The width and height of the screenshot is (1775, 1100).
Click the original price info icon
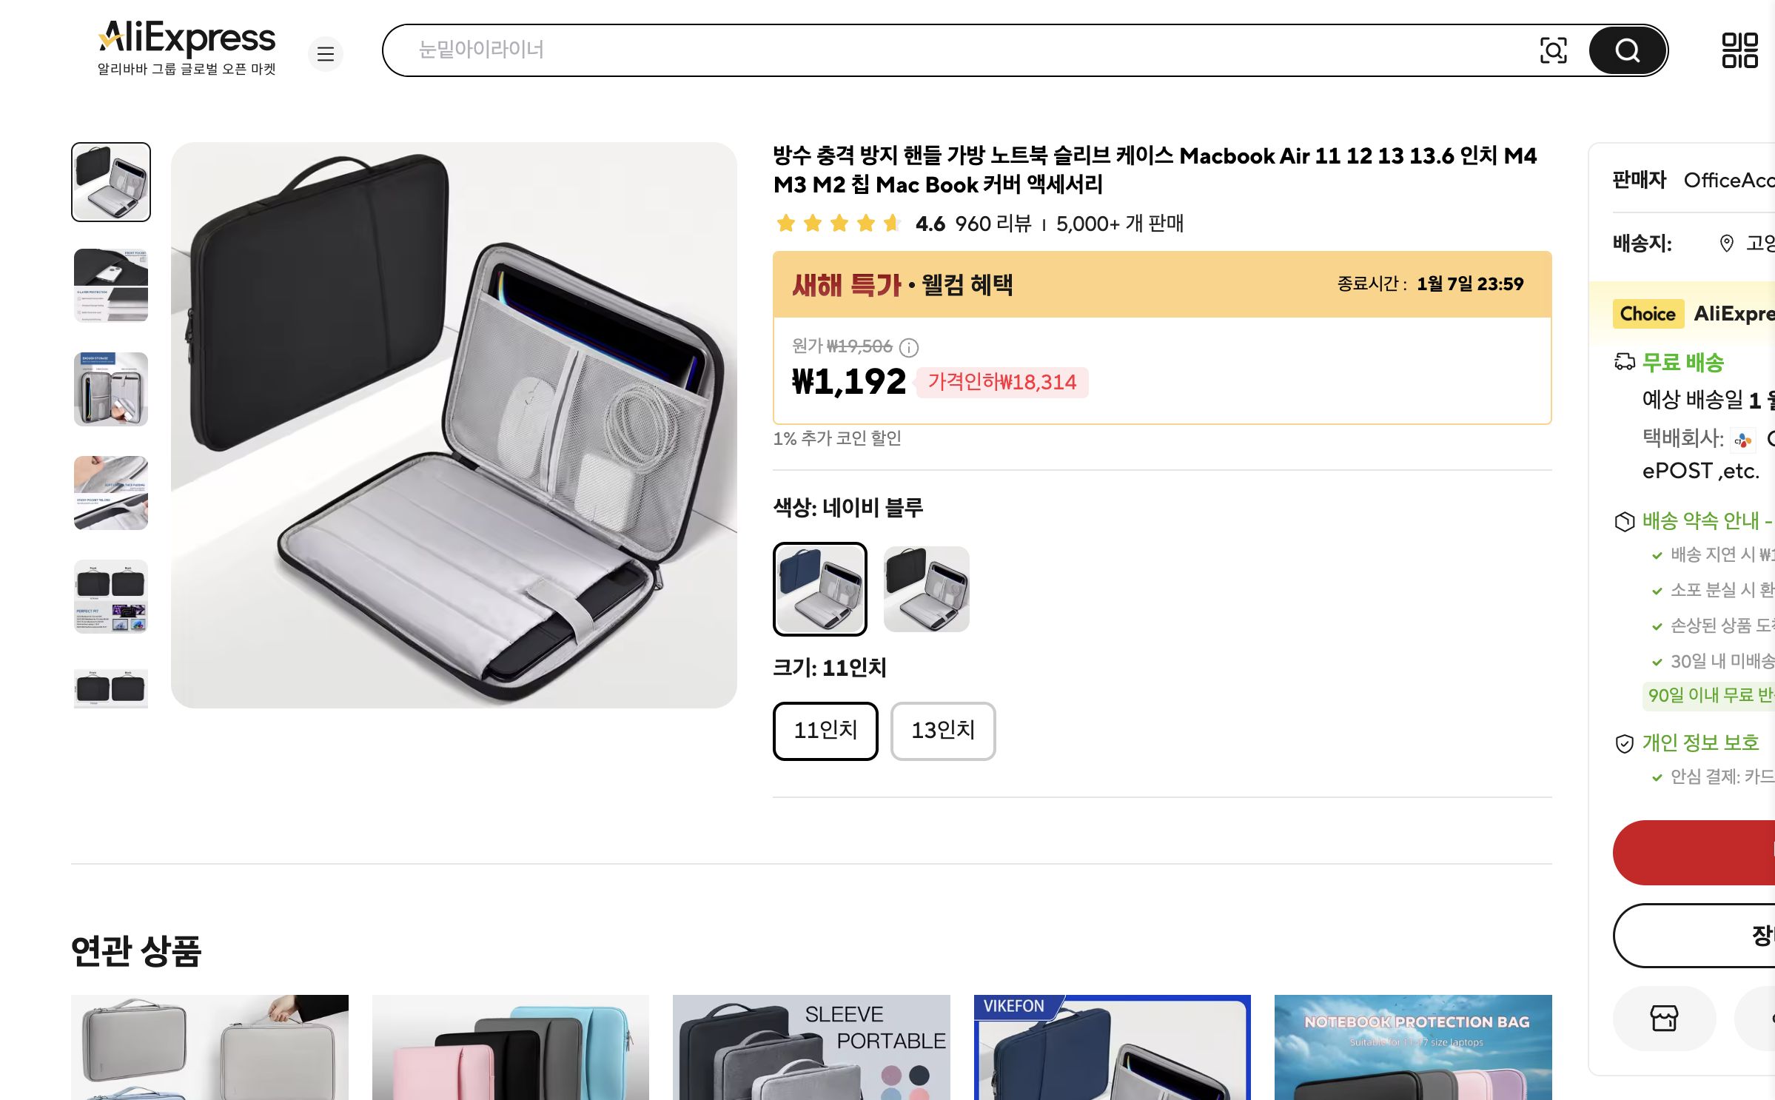[x=908, y=347]
